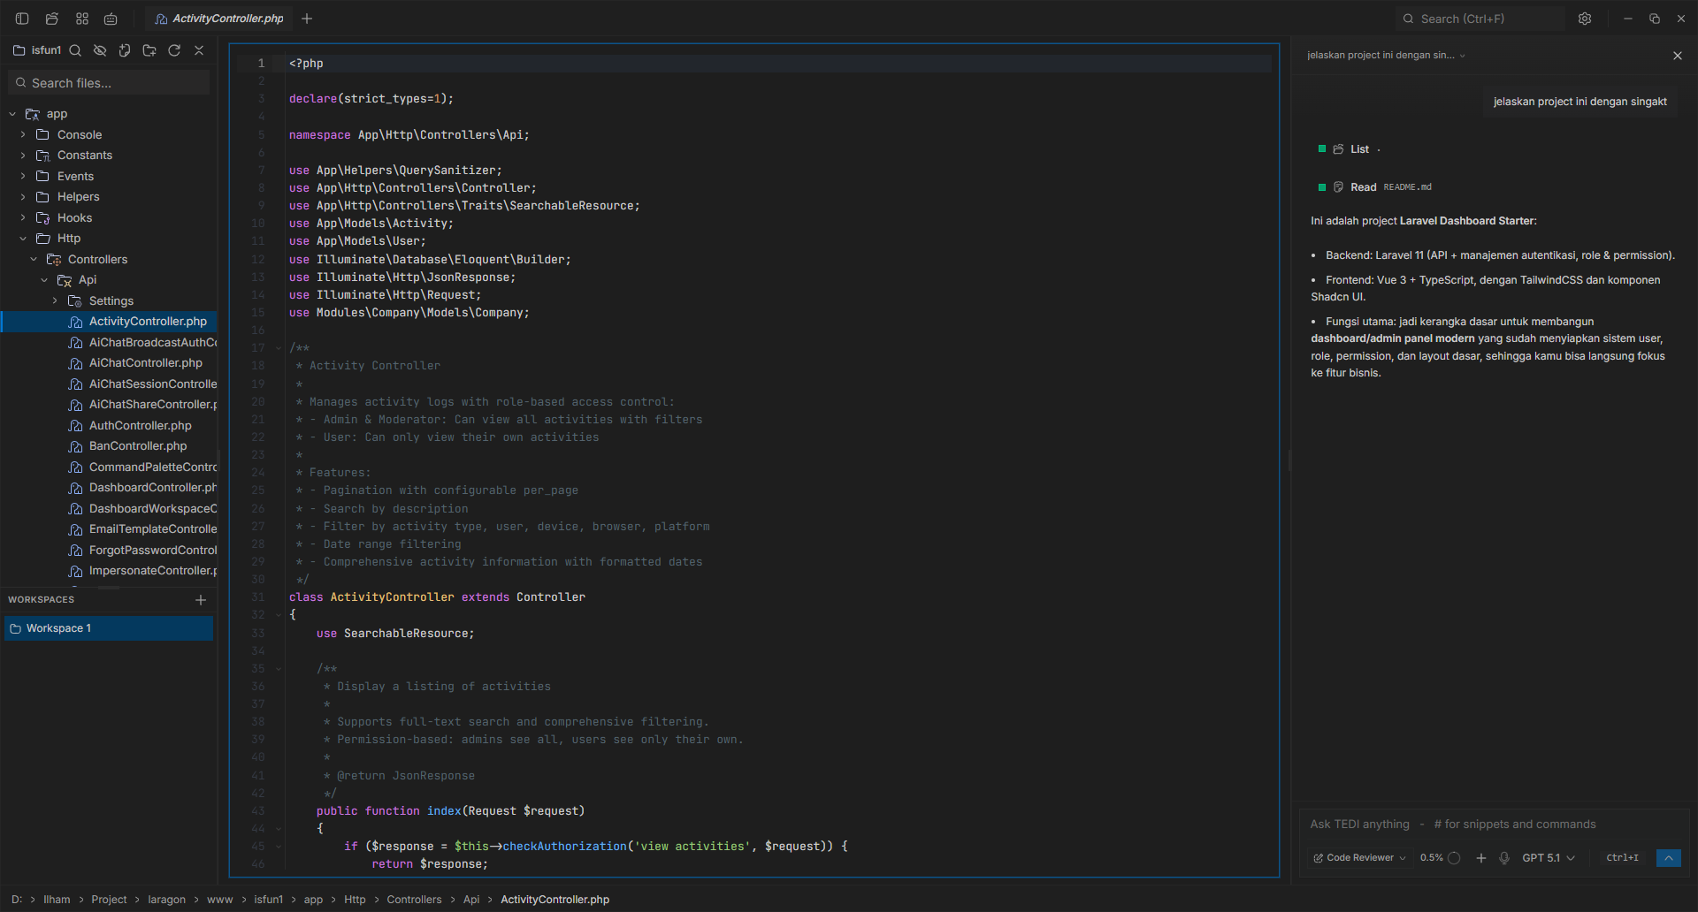This screenshot has width=1698, height=912.
Task: Open the grid layout icon in title bar
Action: [x=82, y=19]
